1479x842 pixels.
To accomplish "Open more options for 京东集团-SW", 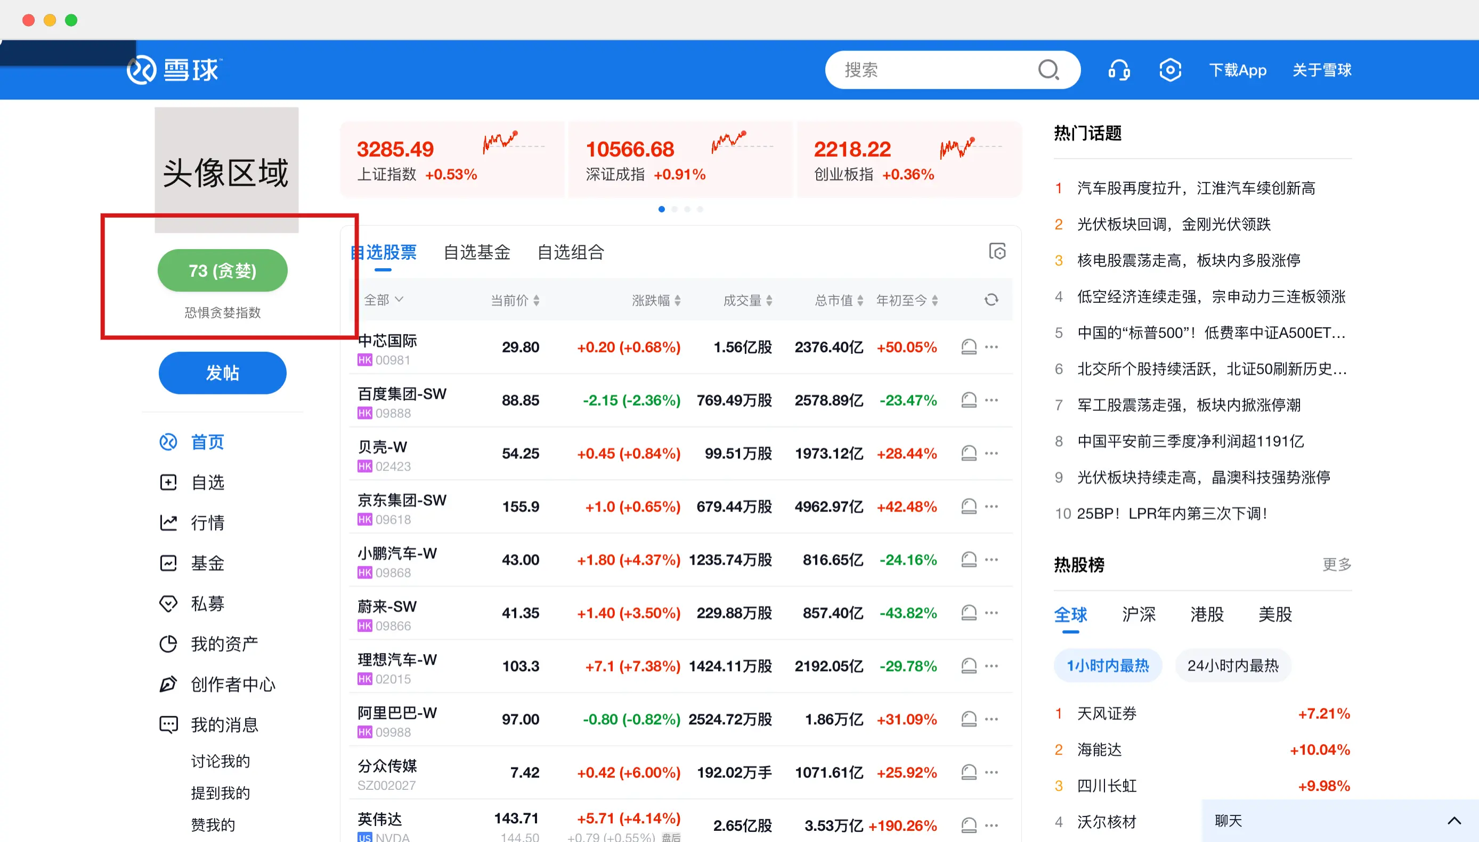I will point(992,507).
